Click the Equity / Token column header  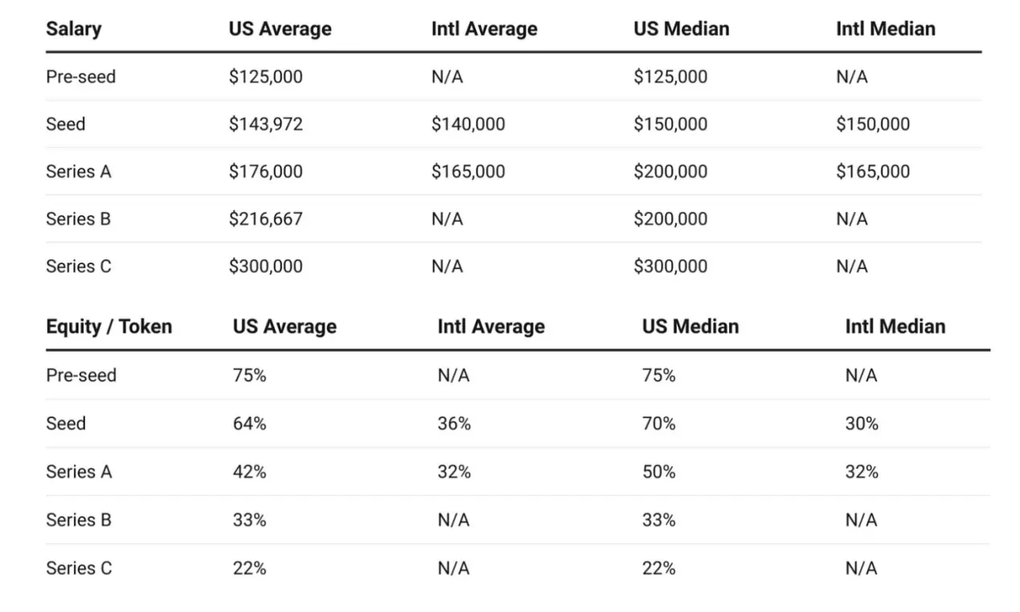pyautogui.click(x=109, y=327)
